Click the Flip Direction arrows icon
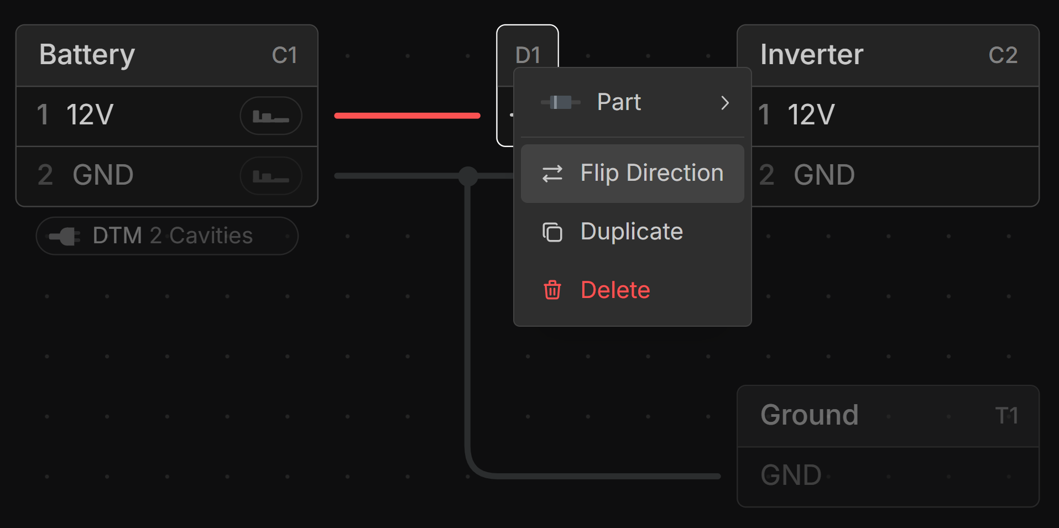The height and width of the screenshot is (528, 1059). (x=552, y=174)
